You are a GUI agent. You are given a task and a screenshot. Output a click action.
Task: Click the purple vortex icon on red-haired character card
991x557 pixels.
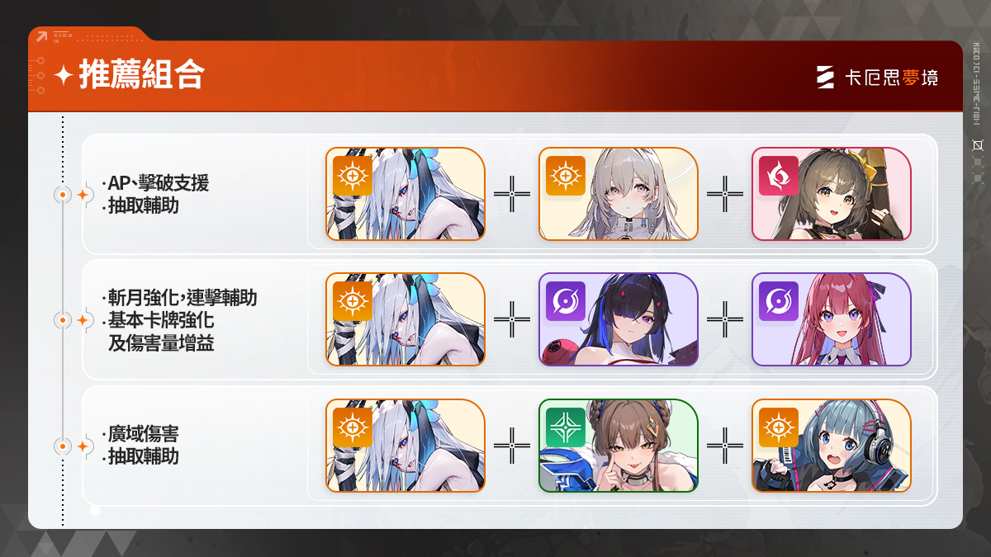coord(779,301)
